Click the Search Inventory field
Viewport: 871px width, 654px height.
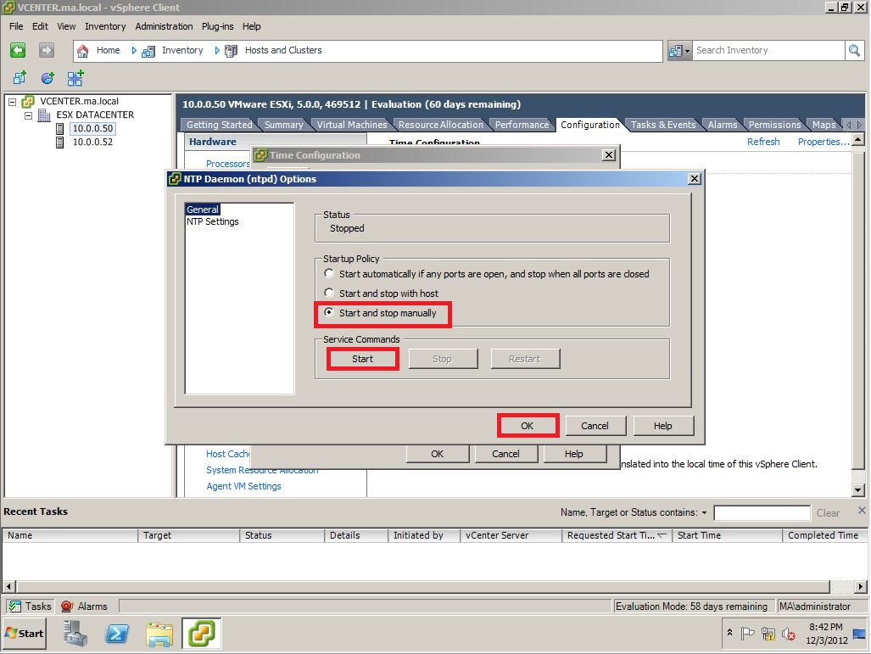tap(768, 51)
